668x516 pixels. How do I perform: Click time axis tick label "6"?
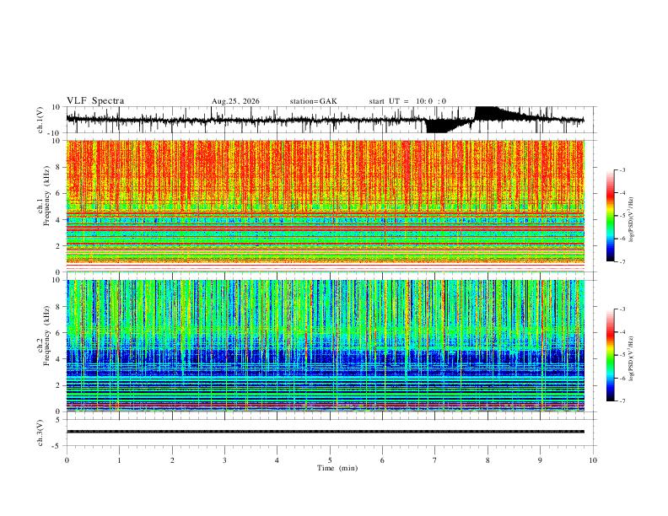(382, 460)
